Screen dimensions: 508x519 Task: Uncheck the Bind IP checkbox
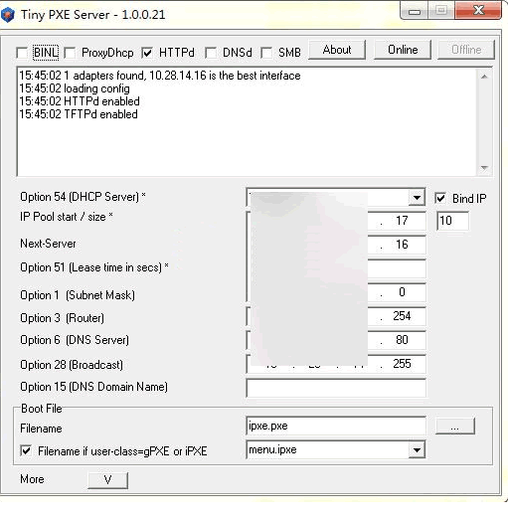[x=440, y=198]
